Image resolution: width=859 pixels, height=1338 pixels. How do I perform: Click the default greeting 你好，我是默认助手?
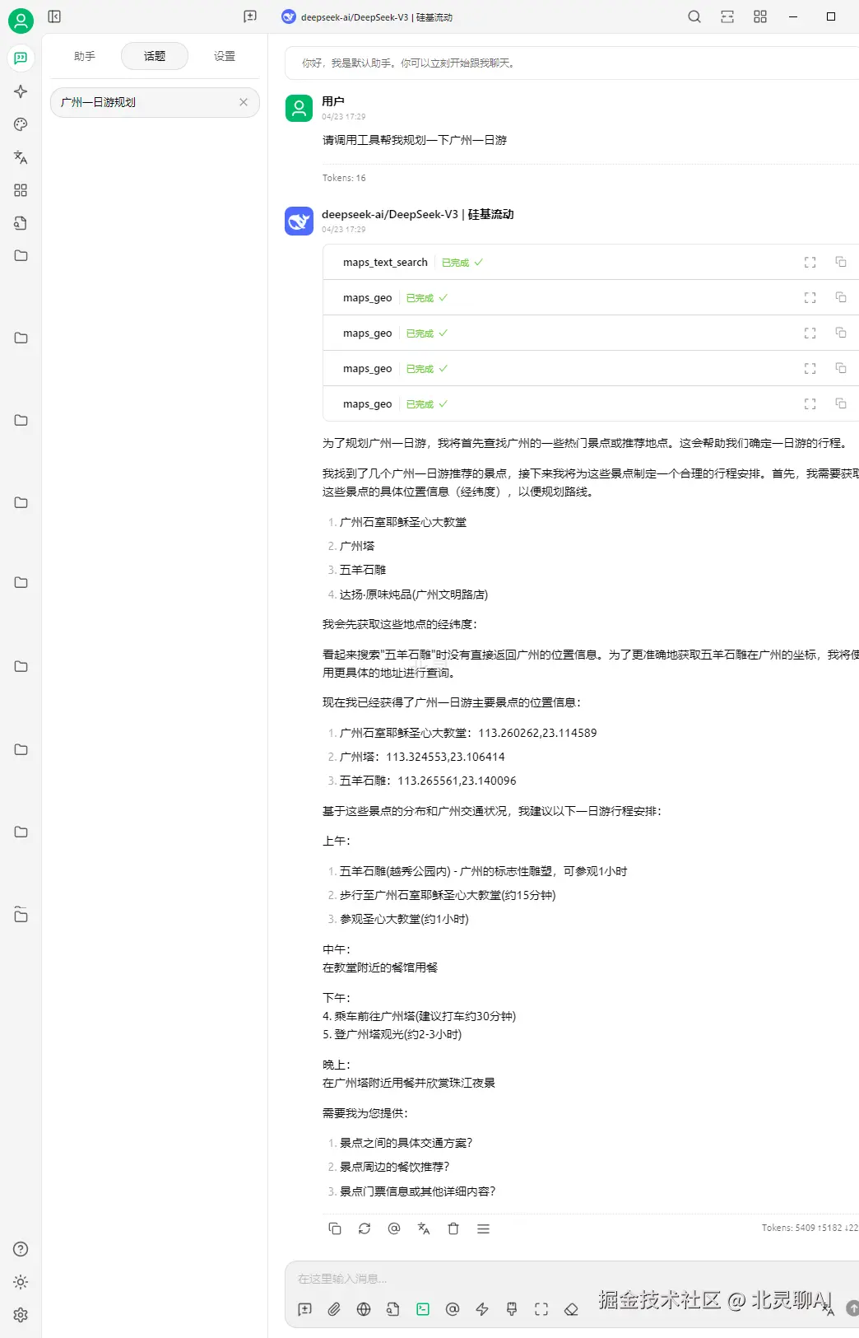[410, 63]
